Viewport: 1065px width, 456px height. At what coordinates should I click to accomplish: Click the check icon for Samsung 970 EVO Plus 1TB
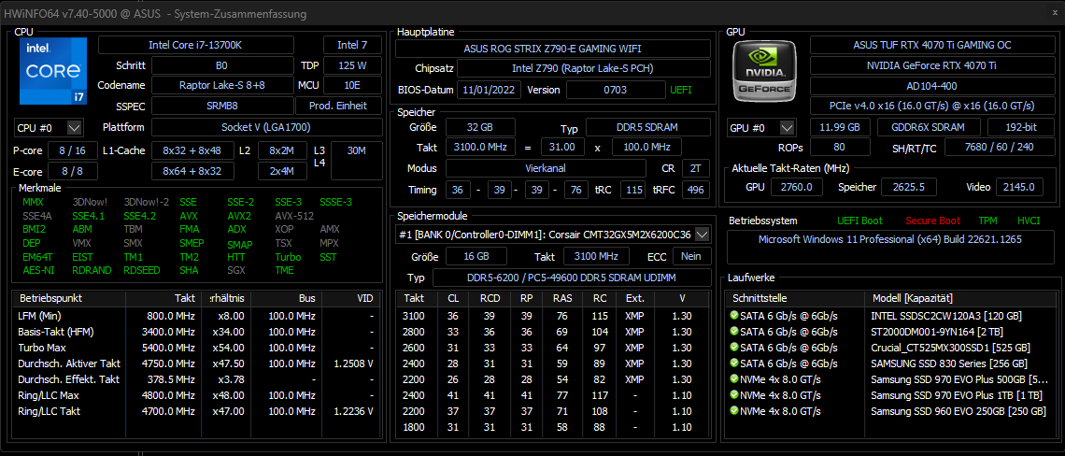(x=733, y=395)
